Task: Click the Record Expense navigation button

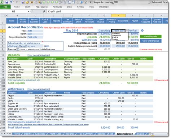Action: pos(34,21)
